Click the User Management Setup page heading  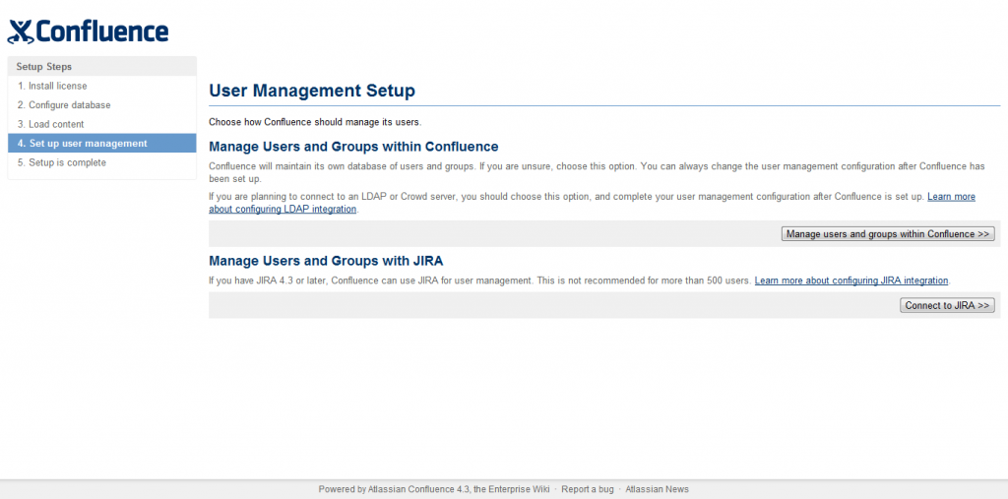tap(312, 91)
